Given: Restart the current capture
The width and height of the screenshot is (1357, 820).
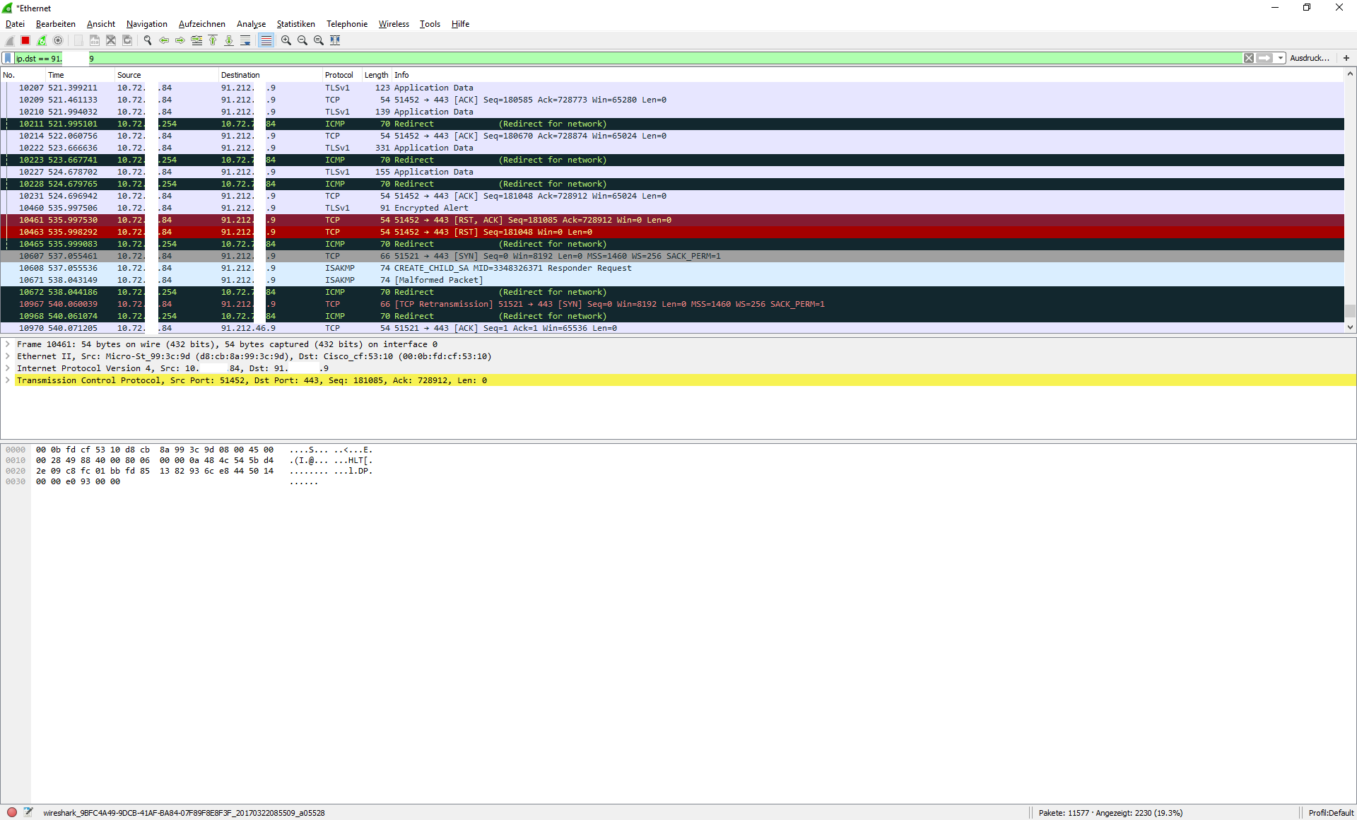Looking at the screenshot, I should [42, 40].
